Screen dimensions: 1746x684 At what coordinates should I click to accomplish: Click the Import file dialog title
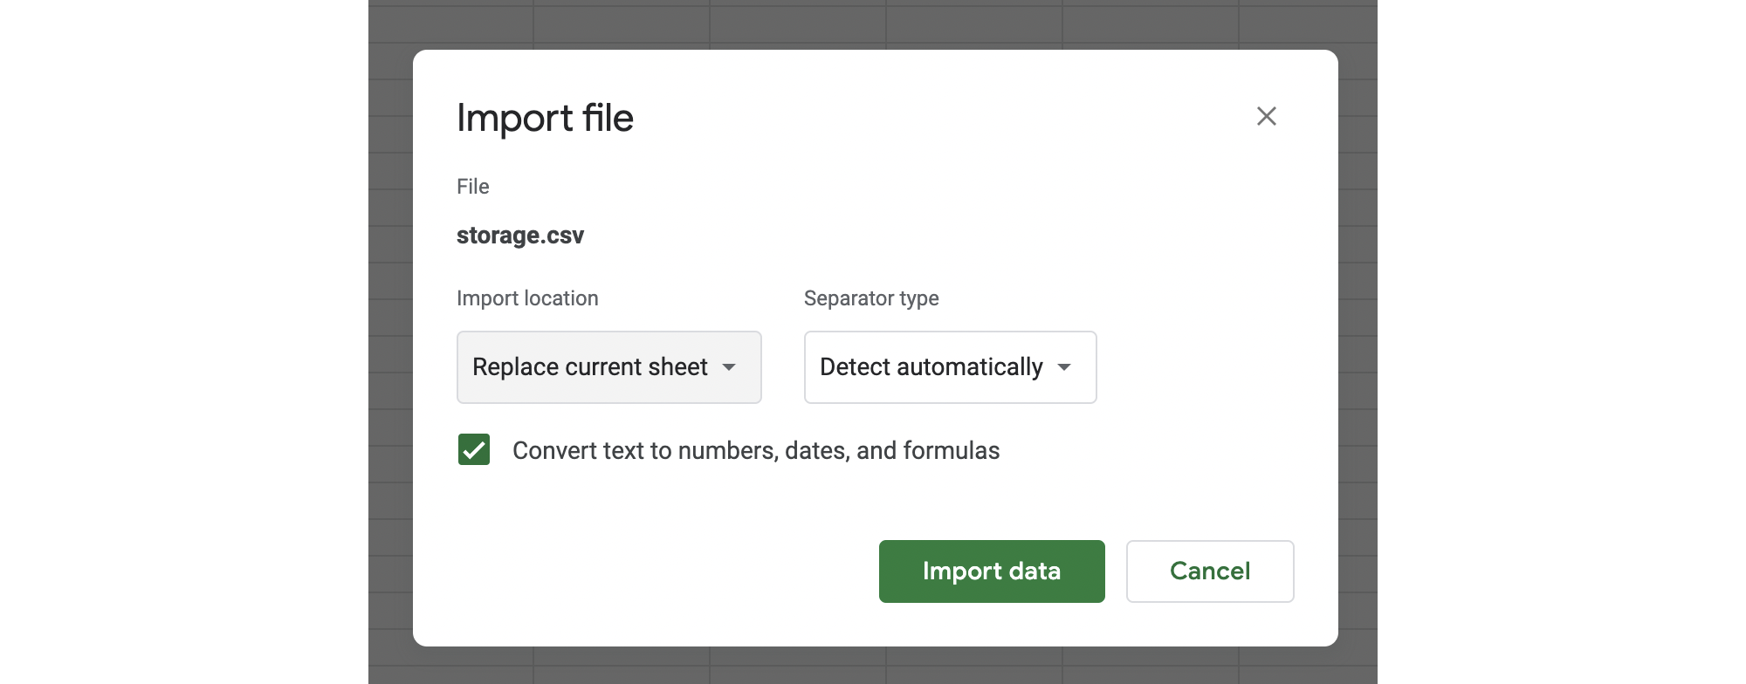(x=545, y=118)
